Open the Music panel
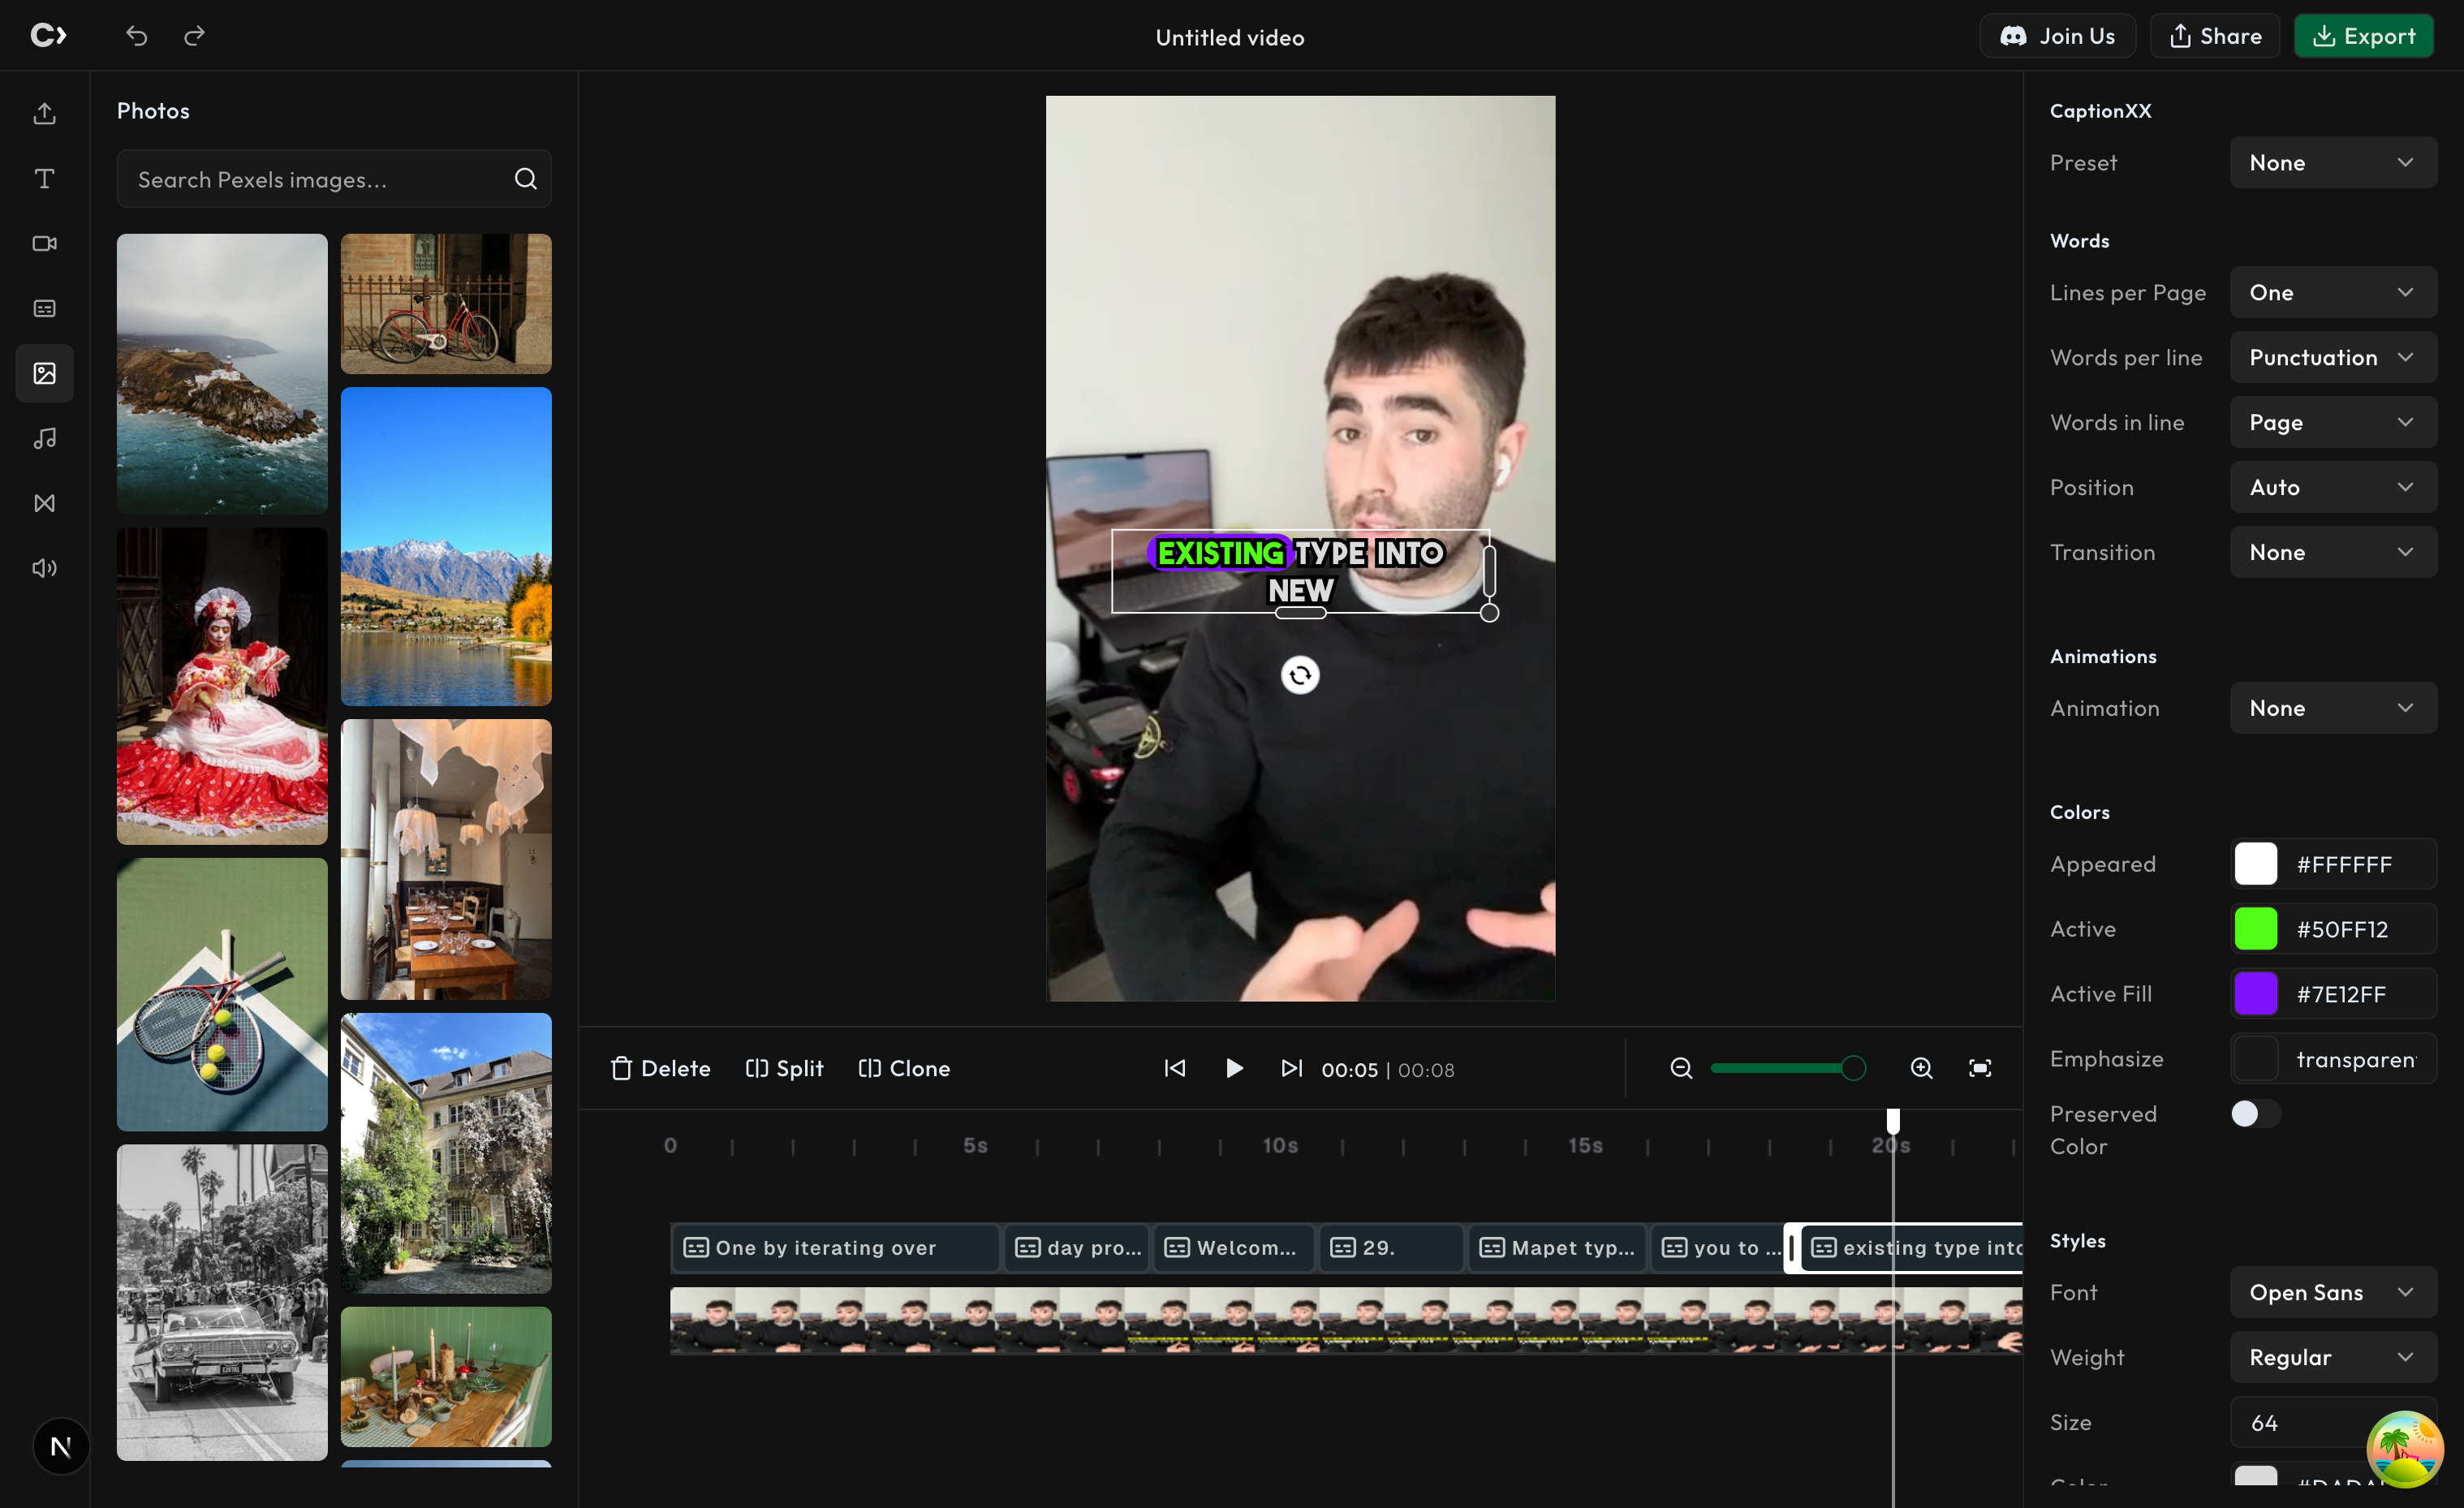 tap(44, 438)
